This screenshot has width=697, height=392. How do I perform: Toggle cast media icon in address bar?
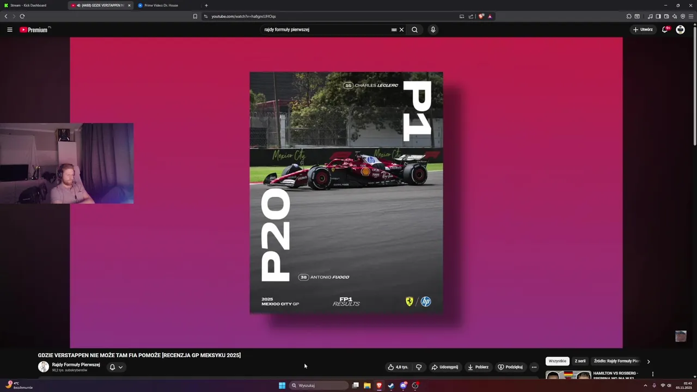(x=462, y=16)
